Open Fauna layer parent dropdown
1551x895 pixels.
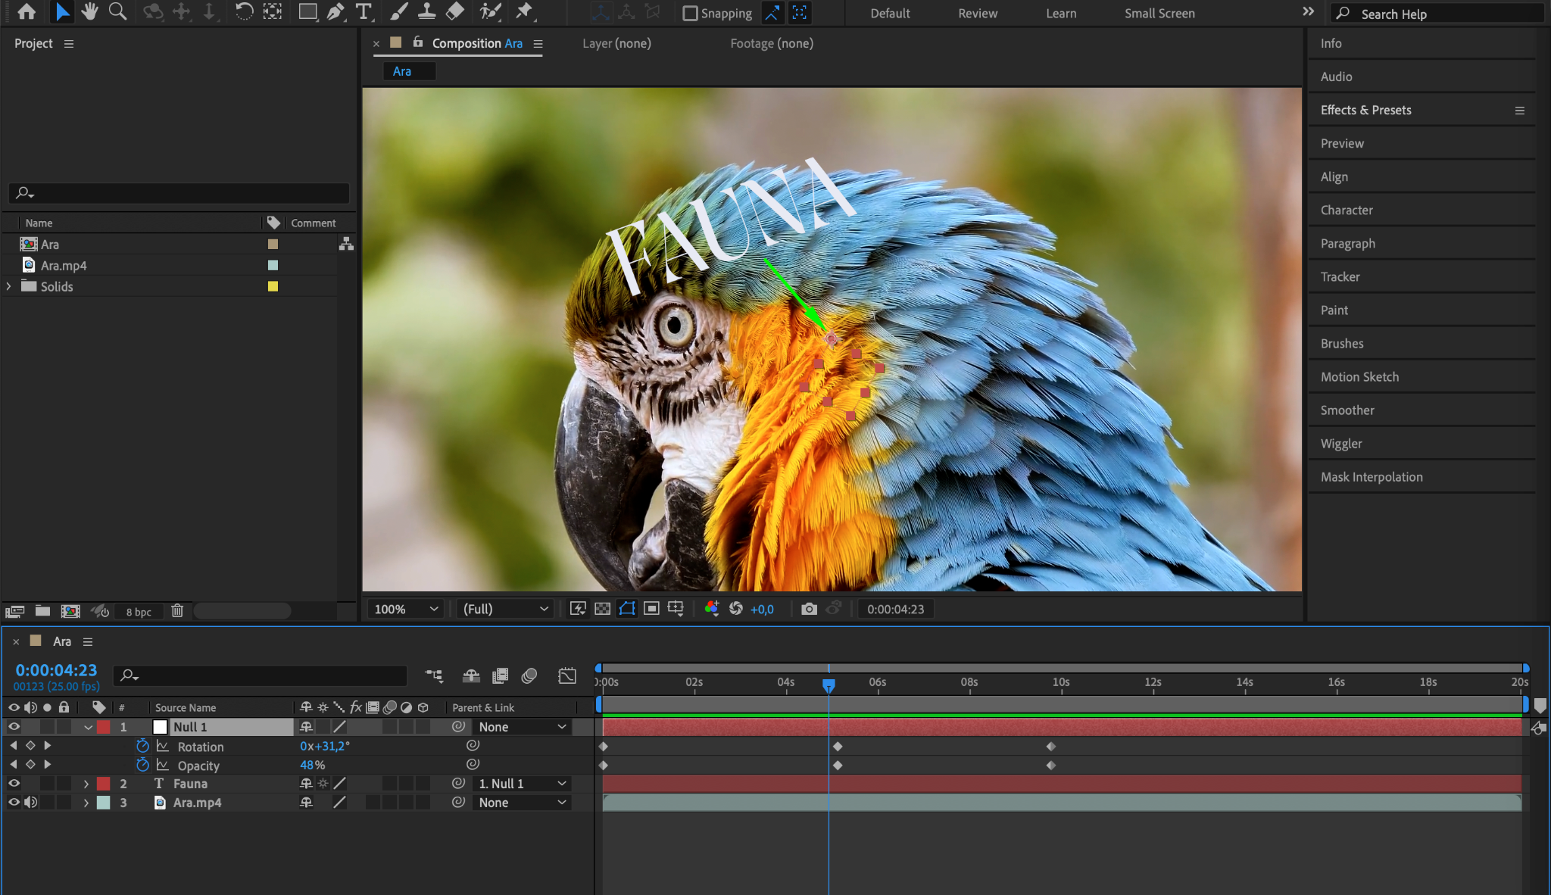click(x=523, y=784)
